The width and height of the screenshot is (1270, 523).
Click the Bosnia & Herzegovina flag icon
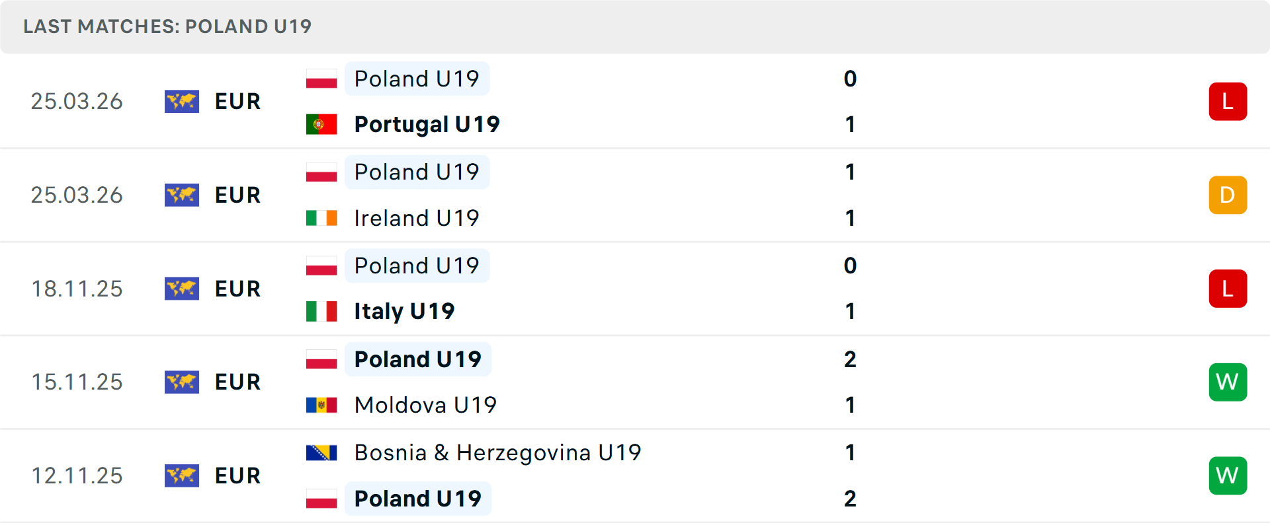tap(321, 452)
